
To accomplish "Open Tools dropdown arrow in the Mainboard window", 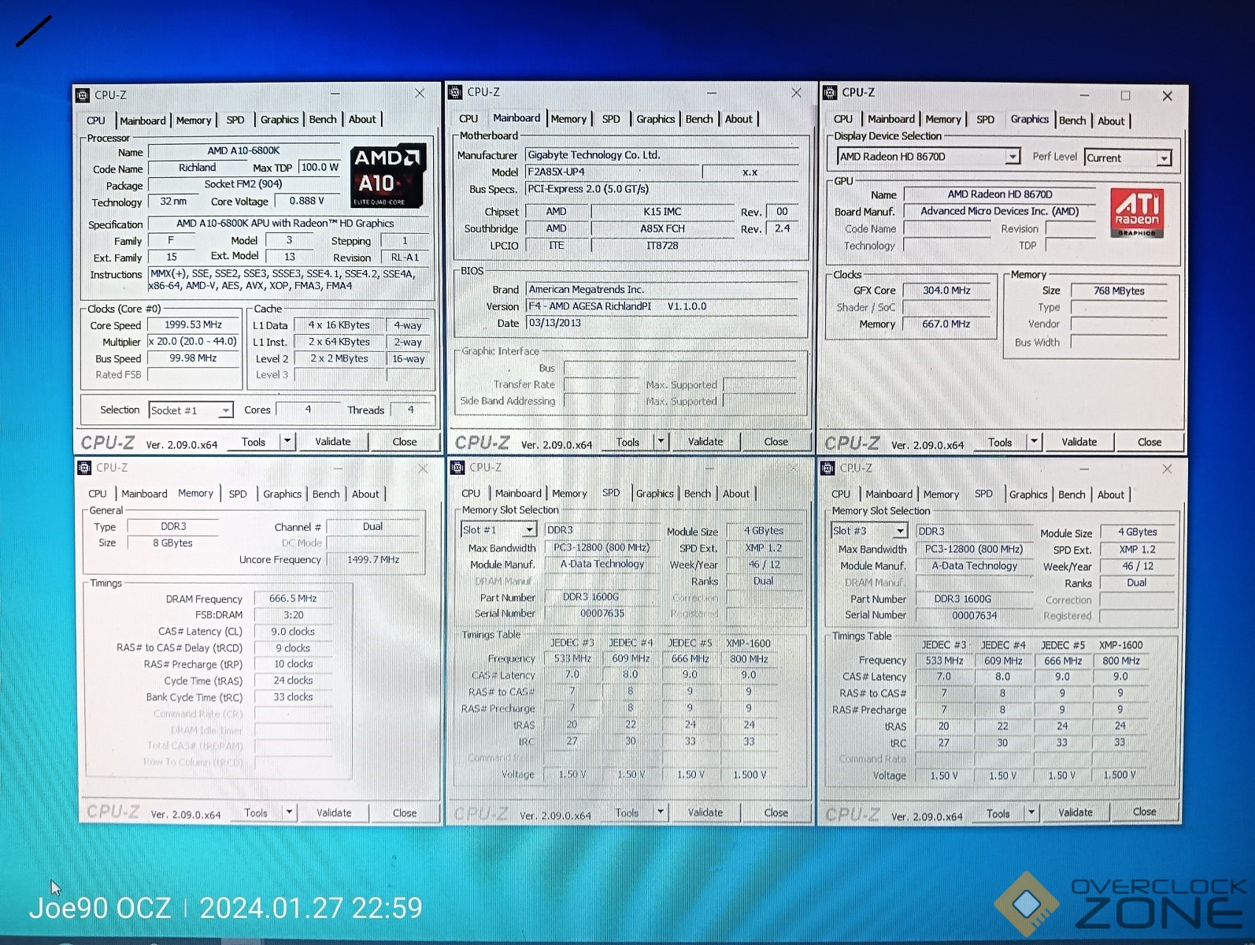I will [661, 442].
